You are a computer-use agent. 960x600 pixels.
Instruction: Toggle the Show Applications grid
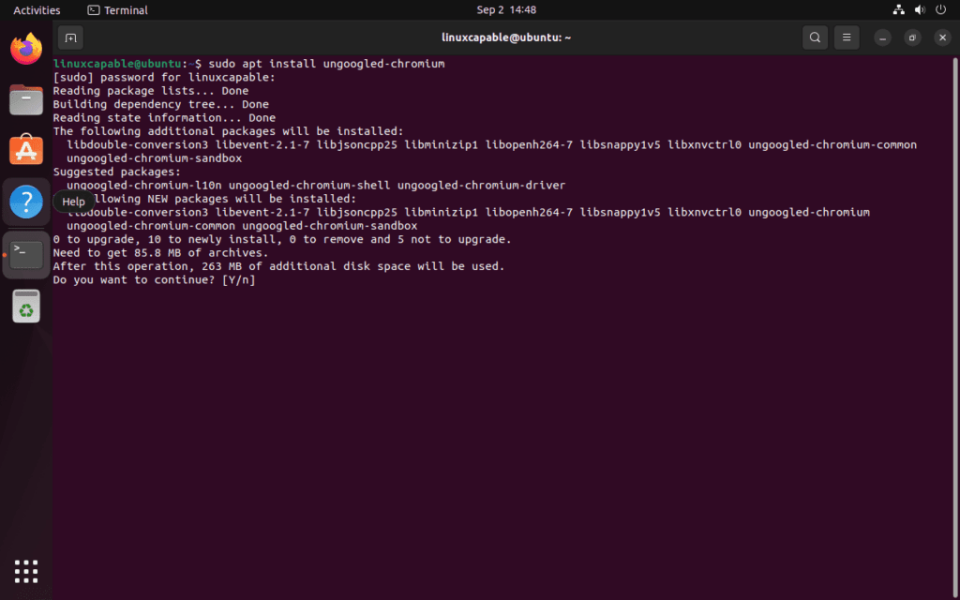[25, 570]
